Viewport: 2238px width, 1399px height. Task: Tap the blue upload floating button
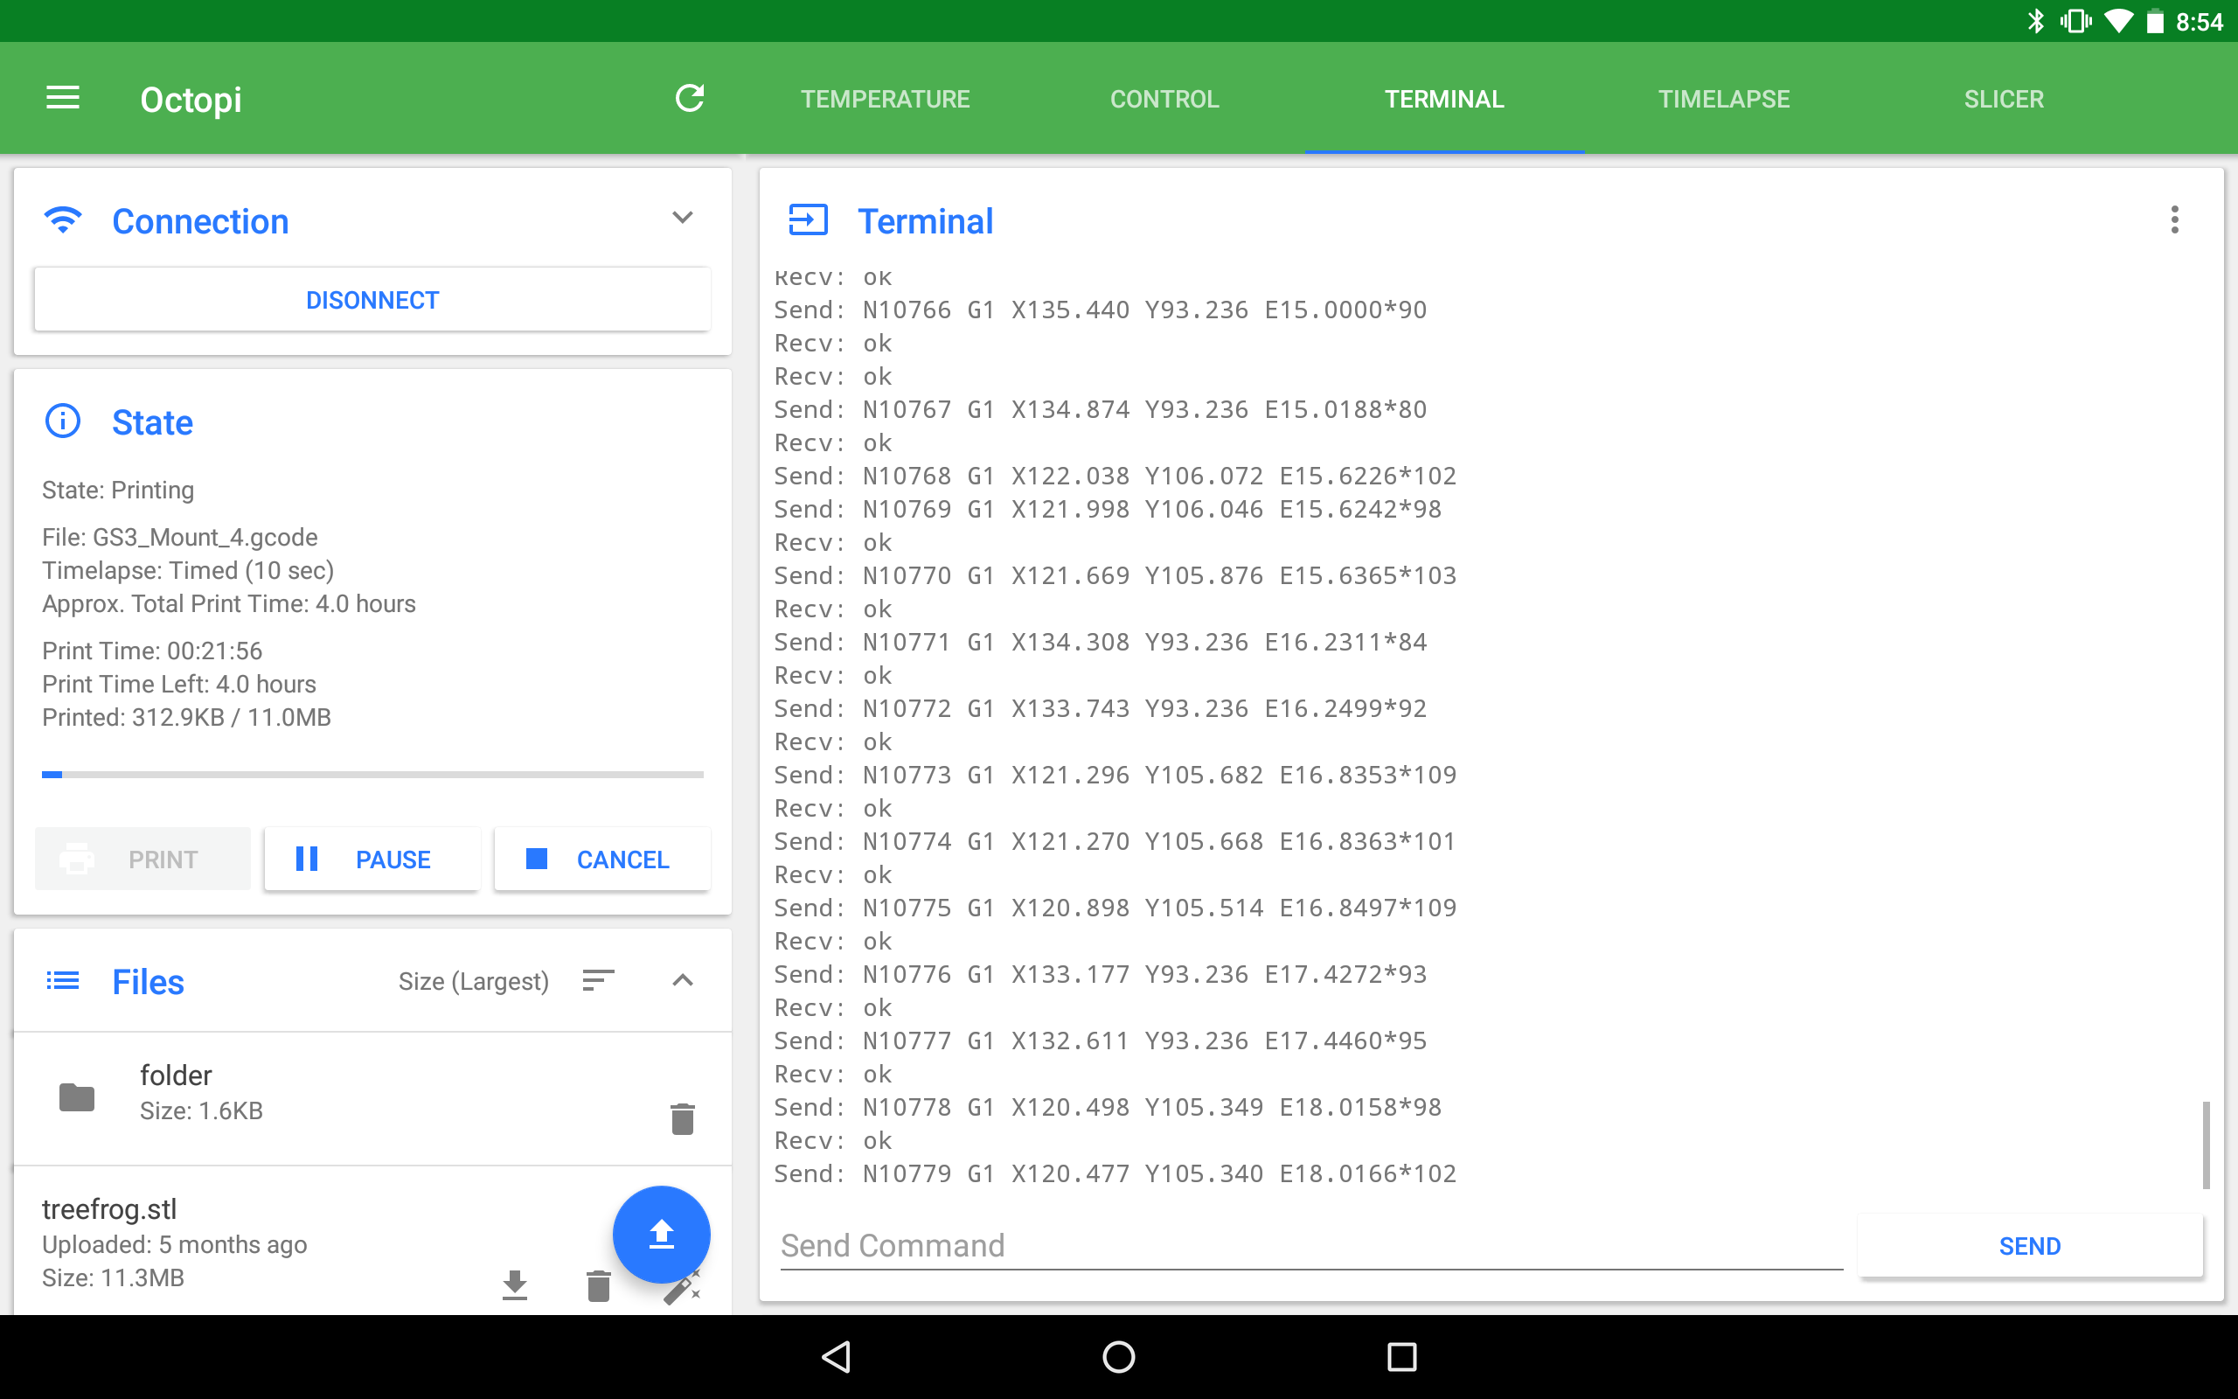tap(661, 1235)
